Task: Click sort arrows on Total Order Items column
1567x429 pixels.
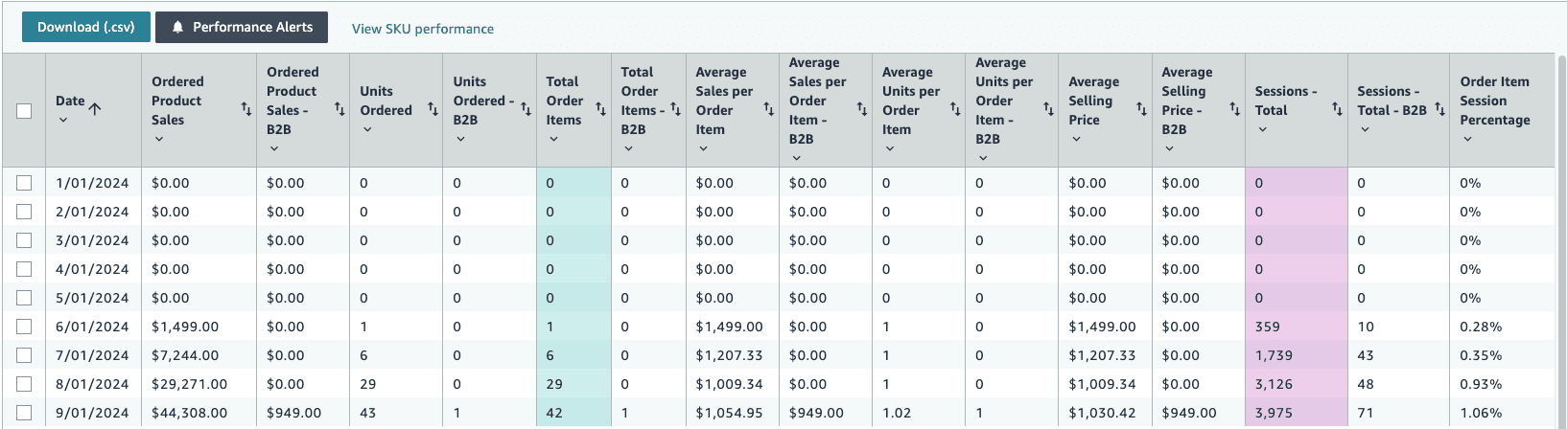Action: point(600,110)
